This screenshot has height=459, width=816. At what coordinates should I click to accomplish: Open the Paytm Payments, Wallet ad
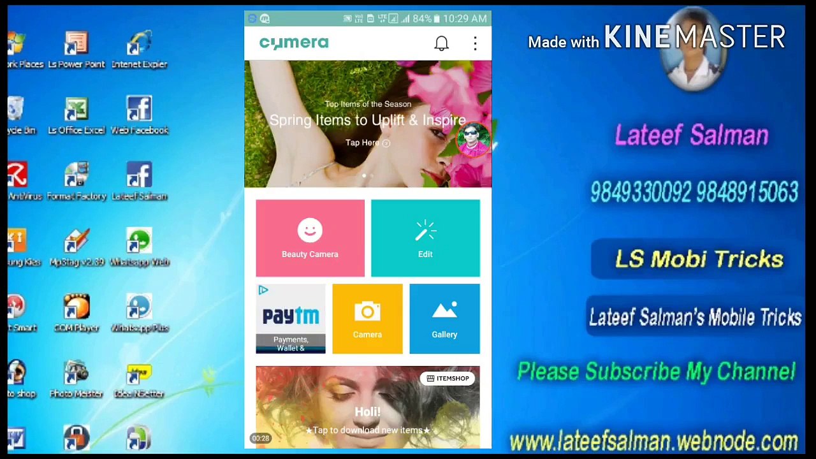[291, 319]
